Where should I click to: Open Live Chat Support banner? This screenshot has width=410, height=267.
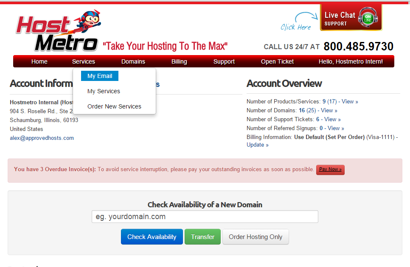[351, 17]
